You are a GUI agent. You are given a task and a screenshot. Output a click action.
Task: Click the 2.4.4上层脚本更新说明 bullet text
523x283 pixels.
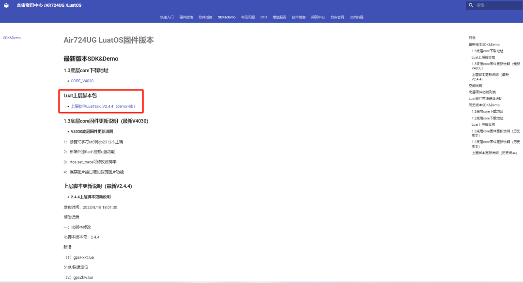click(x=91, y=197)
